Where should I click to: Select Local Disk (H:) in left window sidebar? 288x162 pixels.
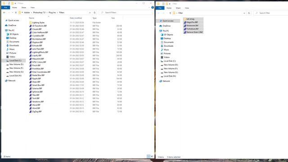coord(15,76)
